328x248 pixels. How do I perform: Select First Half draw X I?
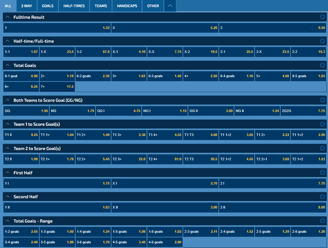(165, 183)
